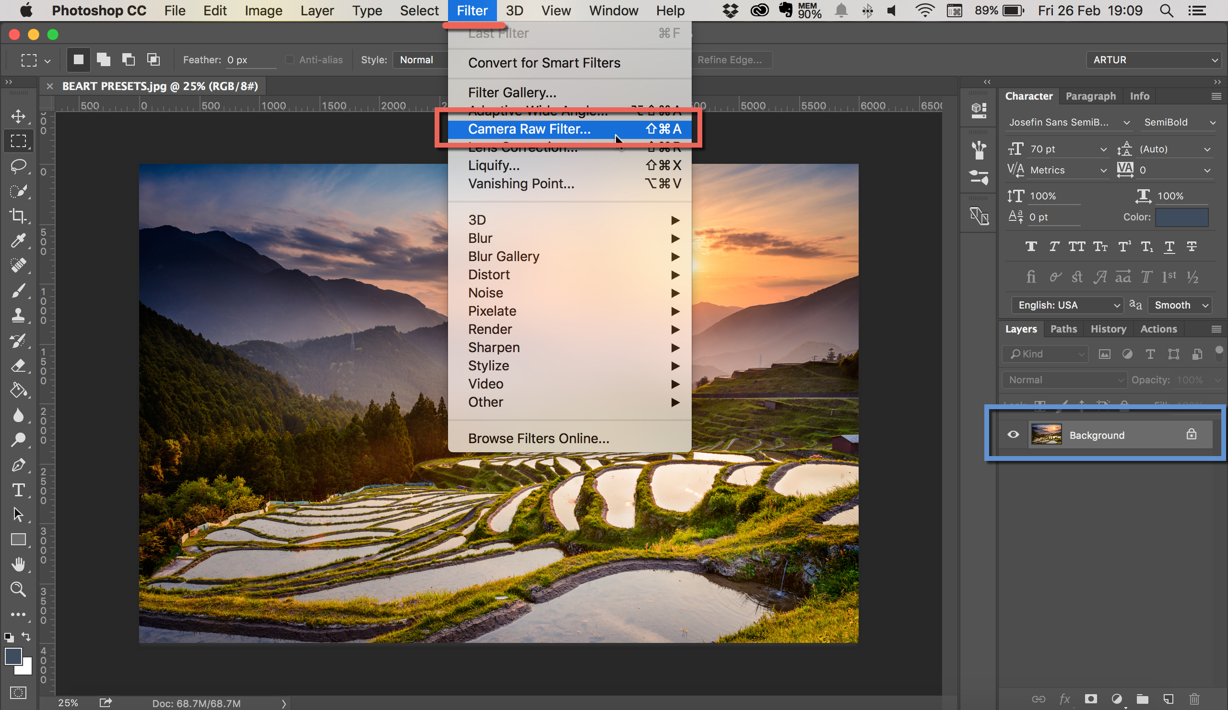Select the Lasso tool

coord(19,166)
